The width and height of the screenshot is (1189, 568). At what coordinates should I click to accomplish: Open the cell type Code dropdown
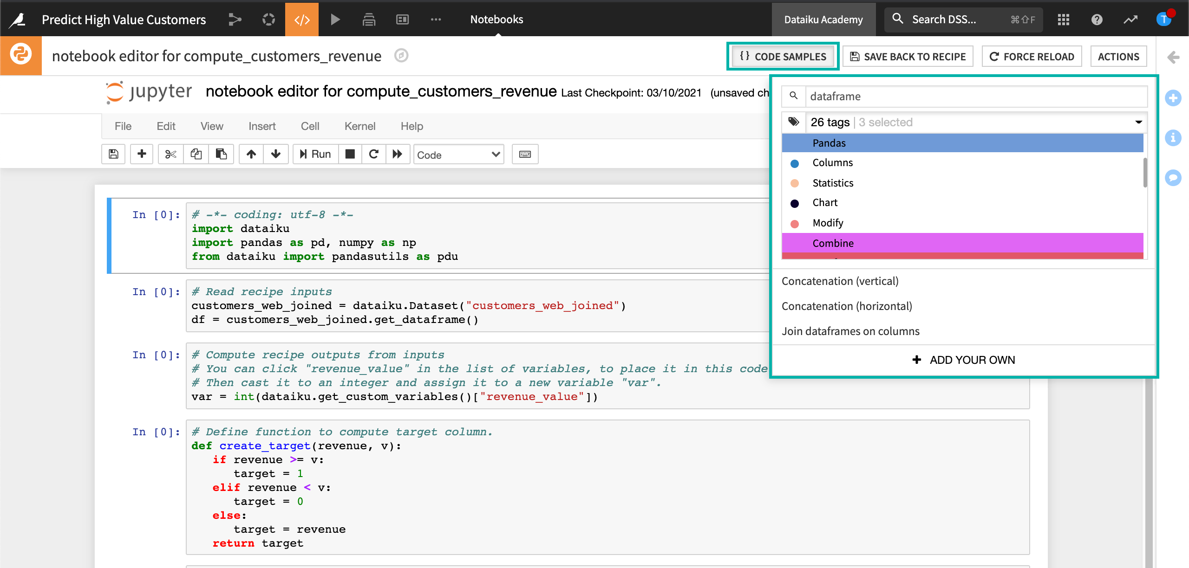pos(458,155)
